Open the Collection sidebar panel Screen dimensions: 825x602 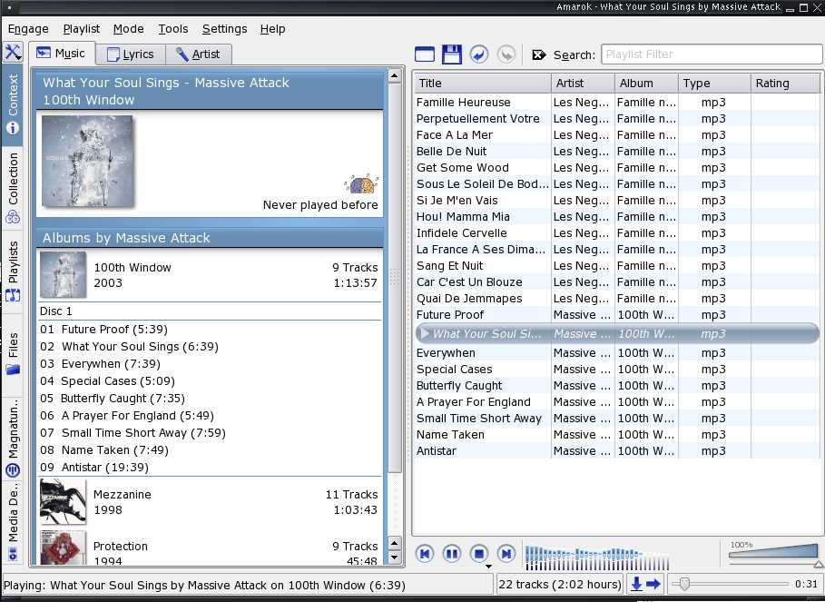pyautogui.click(x=13, y=188)
